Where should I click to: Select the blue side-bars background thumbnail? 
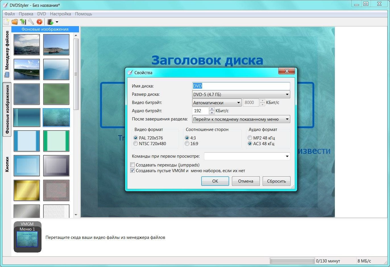pyautogui.click(x=27, y=141)
